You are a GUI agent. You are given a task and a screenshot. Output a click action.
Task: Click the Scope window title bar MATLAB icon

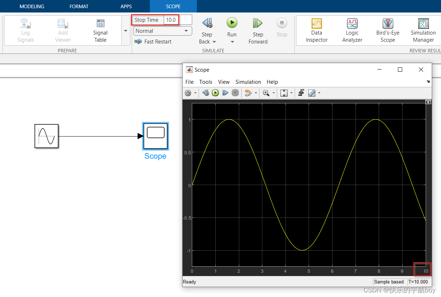[189, 70]
